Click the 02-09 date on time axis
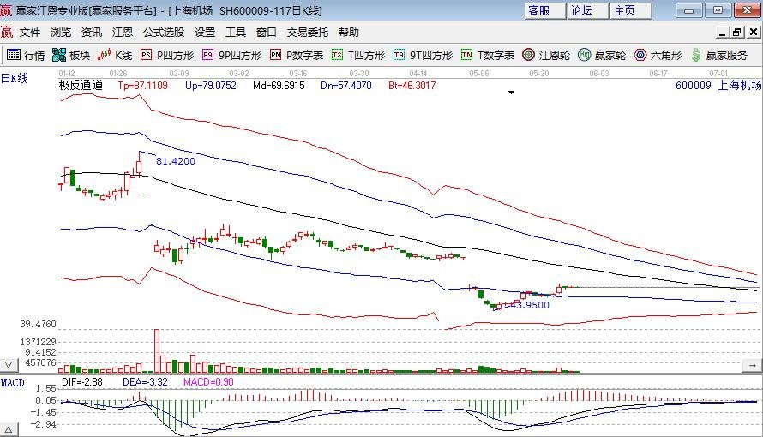 [x=179, y=74]
